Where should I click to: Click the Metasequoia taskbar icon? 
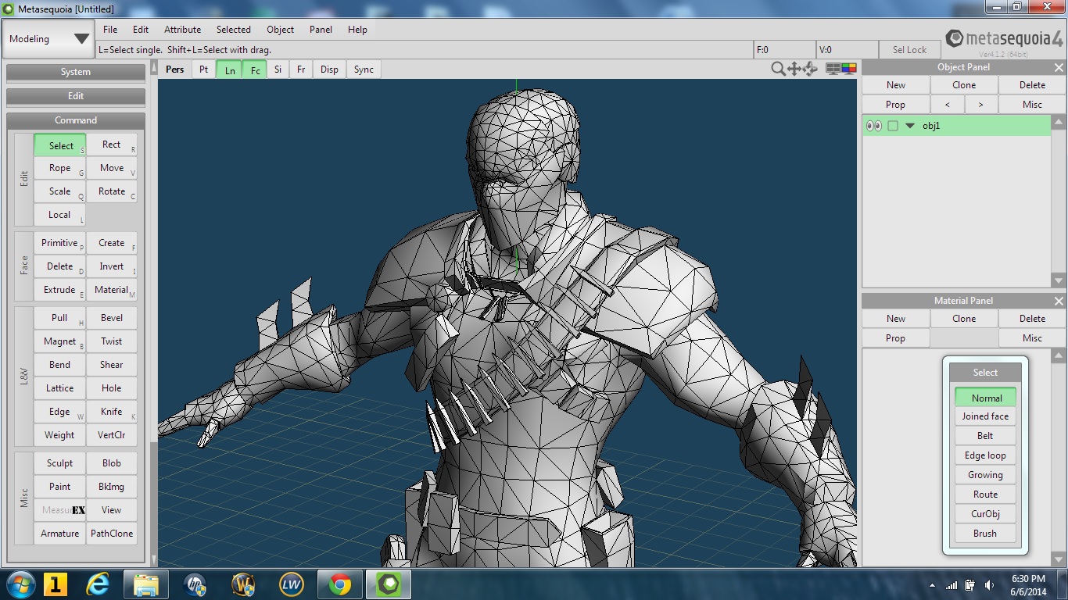[x=388, y=584]
